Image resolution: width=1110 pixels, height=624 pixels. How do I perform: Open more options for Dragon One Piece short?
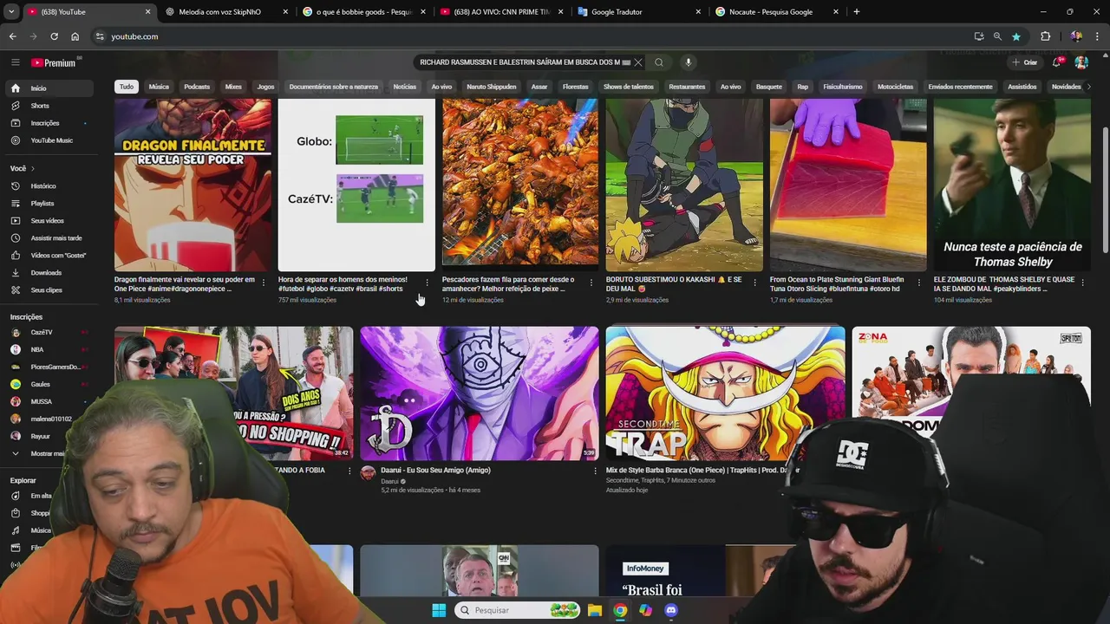click(264, 283)
